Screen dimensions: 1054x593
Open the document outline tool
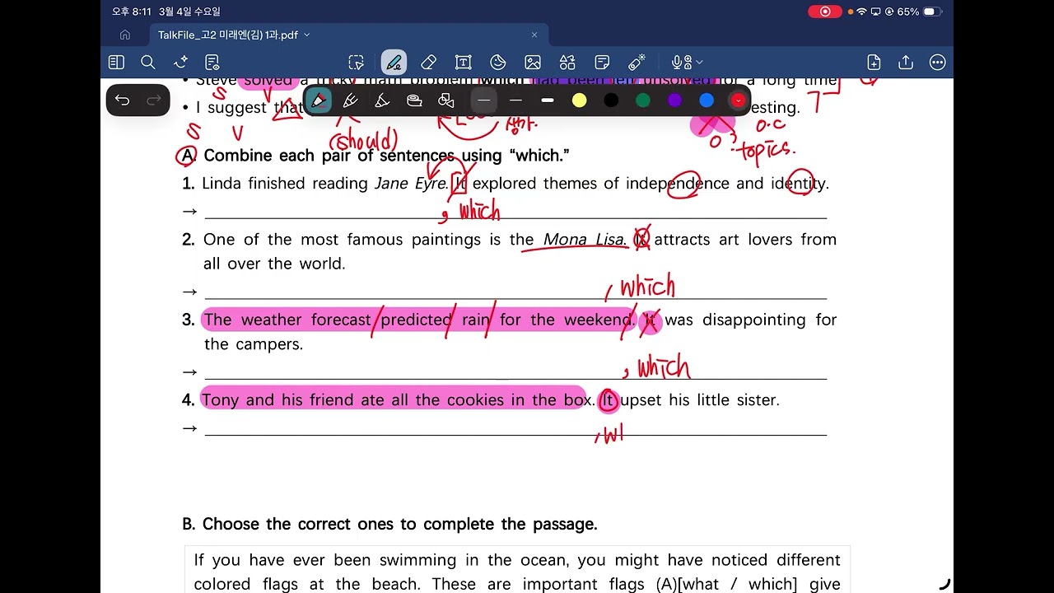point(212,63)
